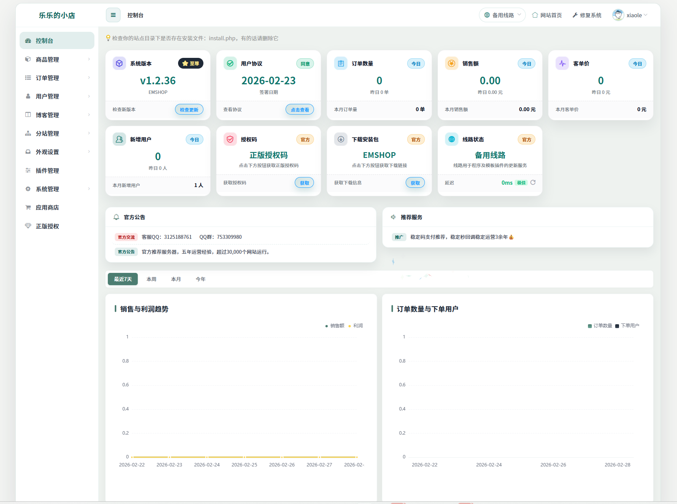
Task: Expand the 系统管理 sidebar menu
Action: 48,189
